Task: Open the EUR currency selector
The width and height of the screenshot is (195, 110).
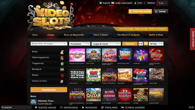Action: (162, 3)
